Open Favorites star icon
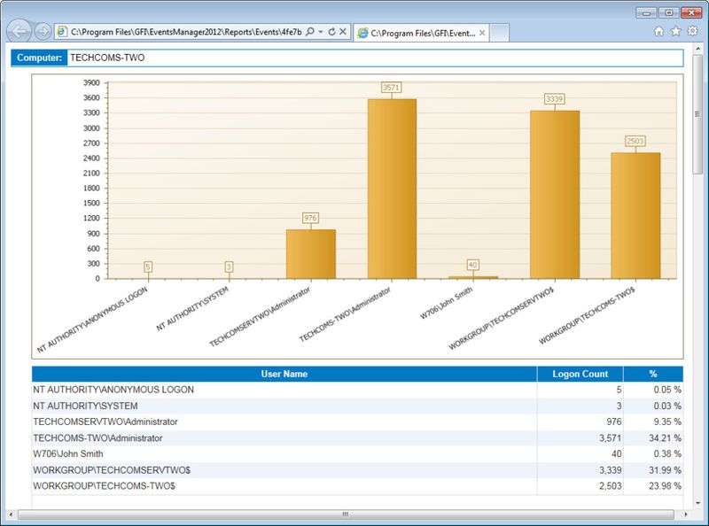Screen dimensions: 709x526 (x=675, y=31)
